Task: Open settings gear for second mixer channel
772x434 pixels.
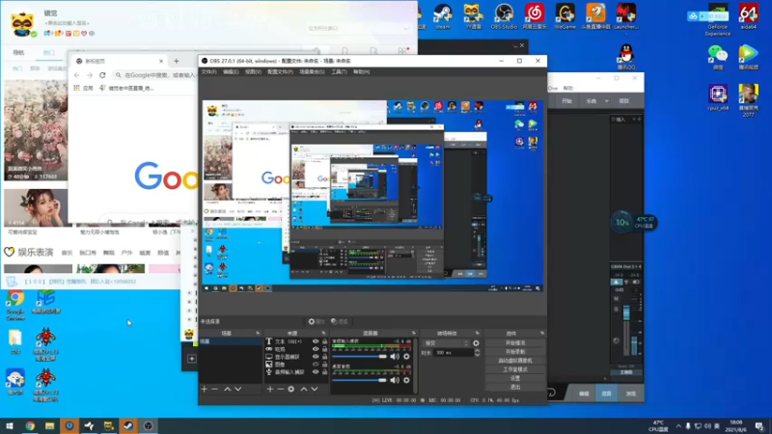Action: coord(406,380)
